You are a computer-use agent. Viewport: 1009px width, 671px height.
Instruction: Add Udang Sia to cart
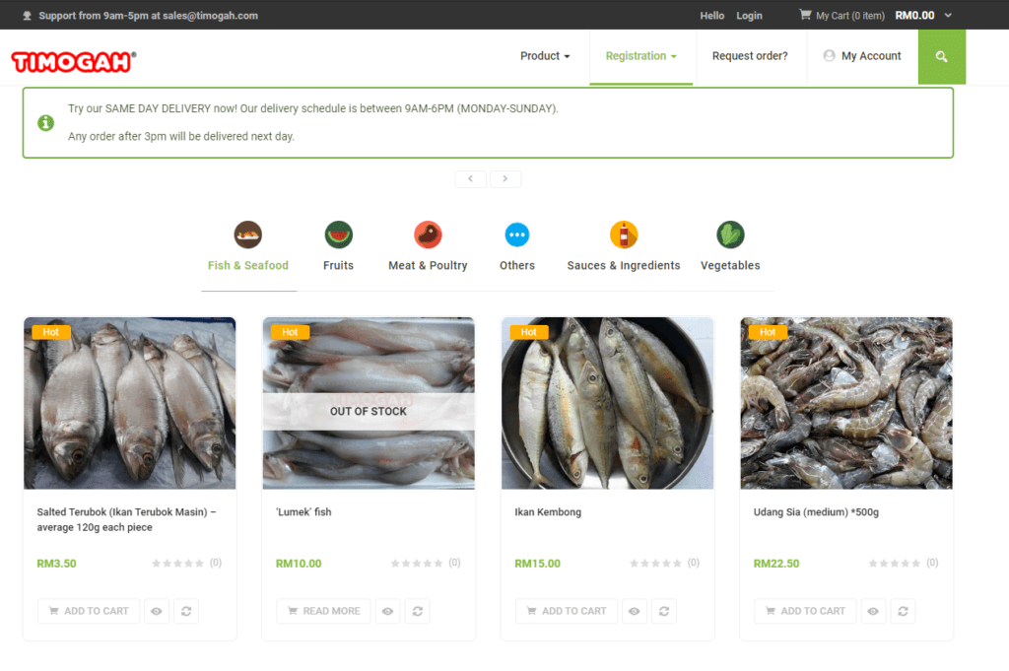[x=805, y=611]
